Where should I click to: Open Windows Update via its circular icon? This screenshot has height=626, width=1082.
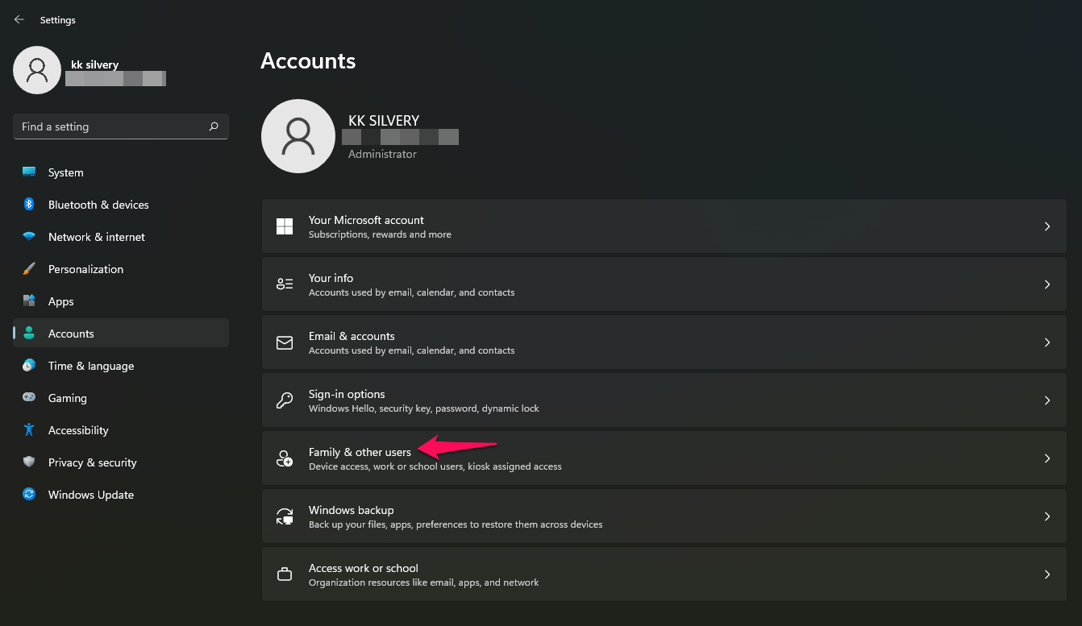click(x=27, y=495)
